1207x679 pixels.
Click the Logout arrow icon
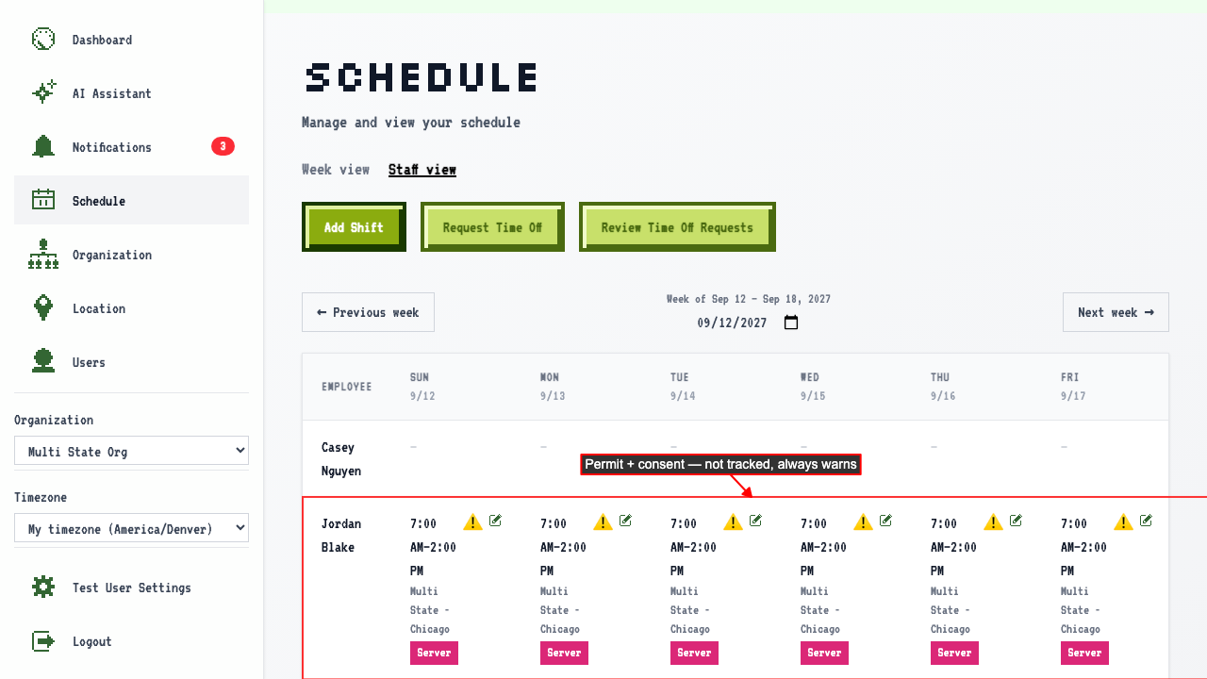43,641
